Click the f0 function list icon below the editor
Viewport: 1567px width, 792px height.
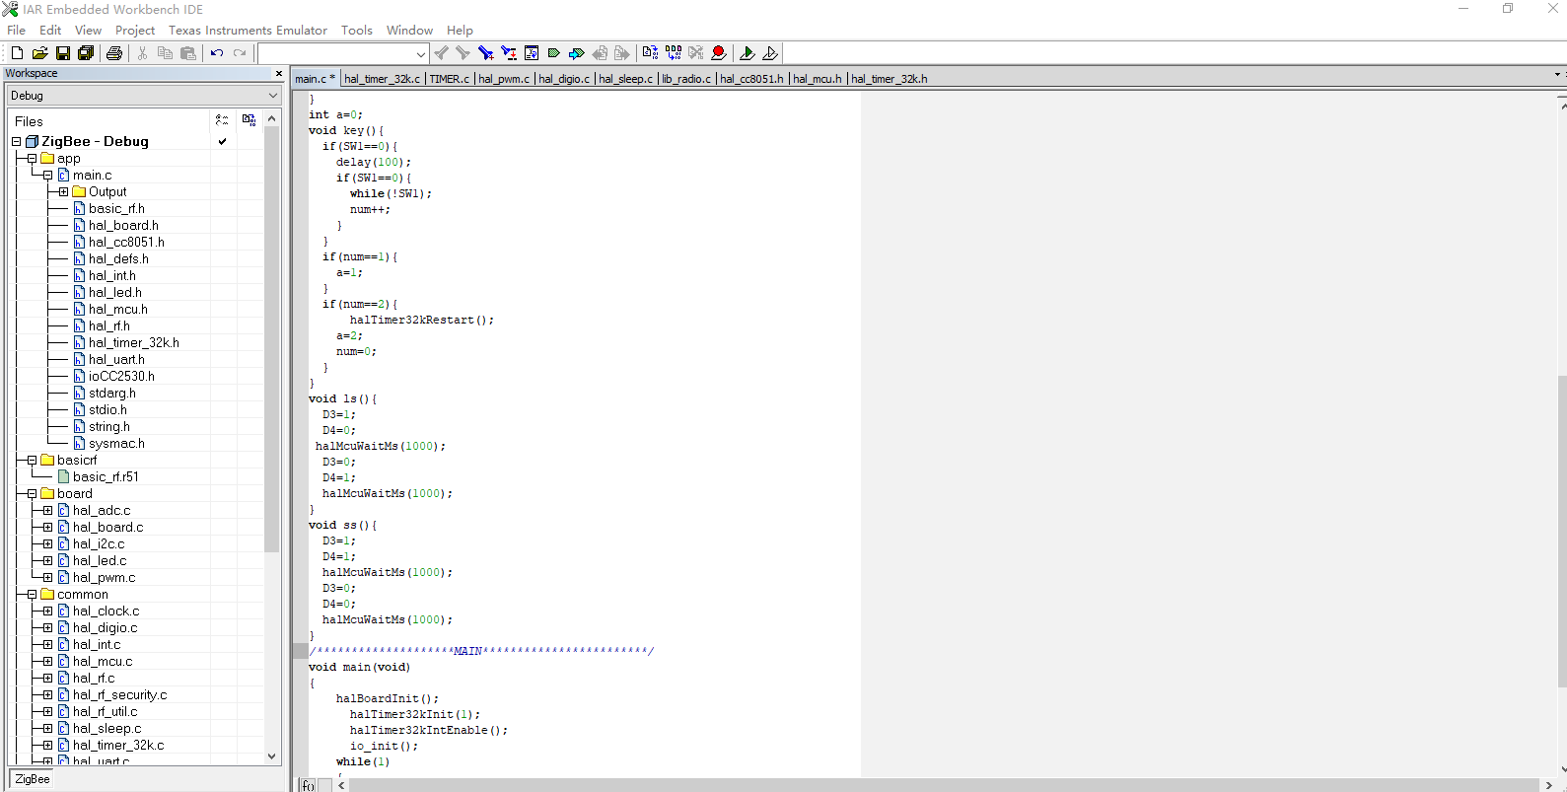(x=308, y=785)
